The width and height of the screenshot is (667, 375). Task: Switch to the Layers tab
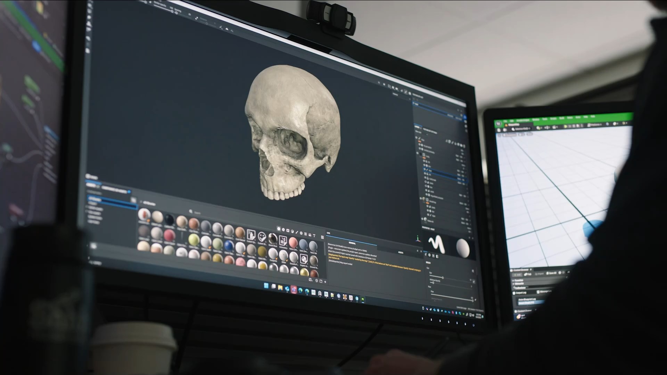[x=418, y=127]
